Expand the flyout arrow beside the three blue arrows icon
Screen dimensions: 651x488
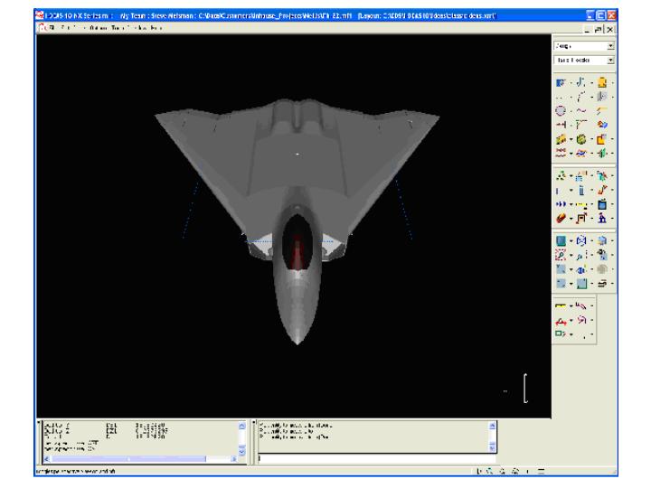(571, 204)
